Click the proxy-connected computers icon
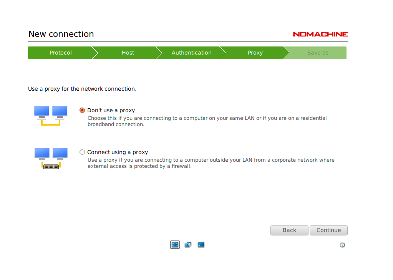Image resolution: width=393 pixels, height=280 pixels. tap(51, 158)
